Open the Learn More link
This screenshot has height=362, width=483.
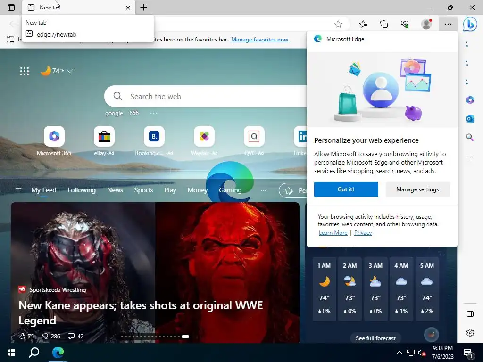[x=333, y=233]
